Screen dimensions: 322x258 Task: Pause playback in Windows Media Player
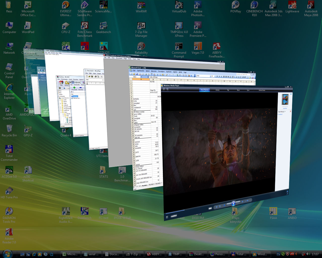click(x=233, y=203)
